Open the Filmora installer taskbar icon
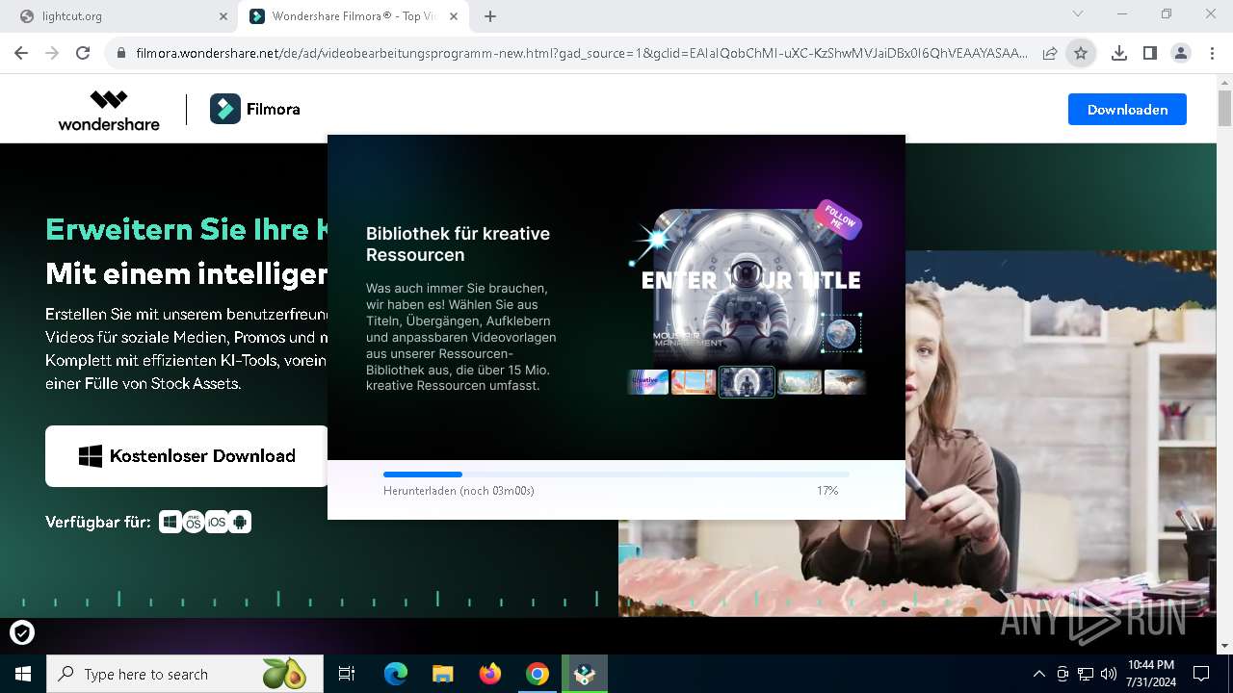 pyautogui.click(x=585, y=674)
